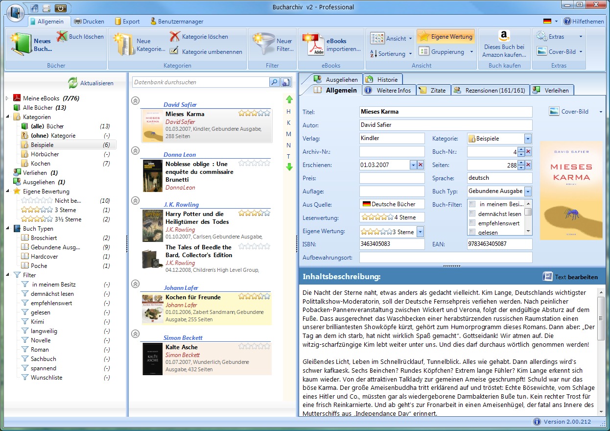Open the Historie tab
This screenshot has width=610, height=431.
pyautogui.click(x=383, y=79)
